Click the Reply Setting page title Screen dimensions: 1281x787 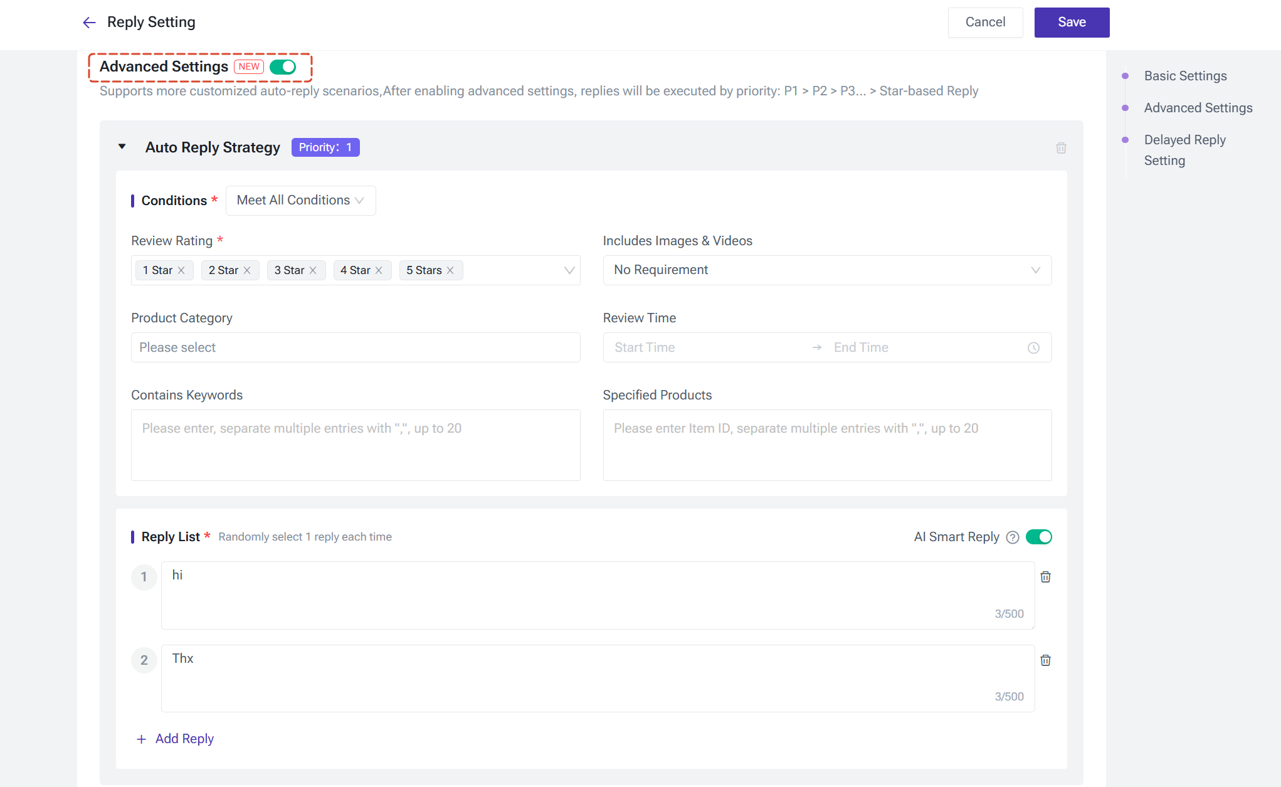(151, 23)
